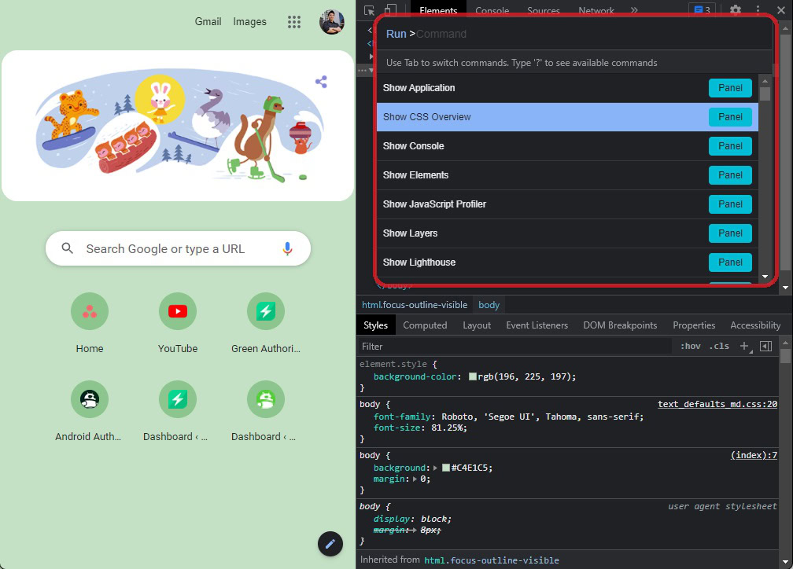The width and height of the screenshot is (793, 569).
Task: Customize this page with the pencil button
Action: click(330, 544)
